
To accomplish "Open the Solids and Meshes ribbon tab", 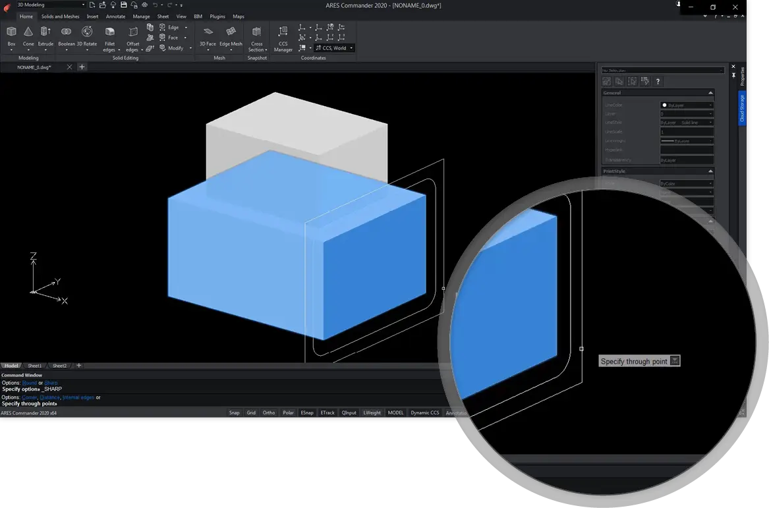I will pyautogui.click(x=61, y=16).
